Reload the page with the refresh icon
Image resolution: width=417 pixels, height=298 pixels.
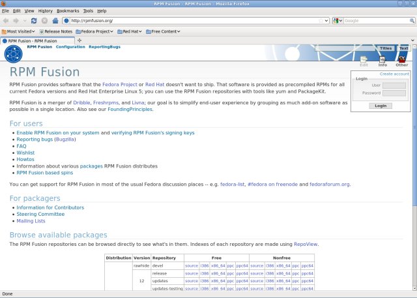tap(34, 21)
